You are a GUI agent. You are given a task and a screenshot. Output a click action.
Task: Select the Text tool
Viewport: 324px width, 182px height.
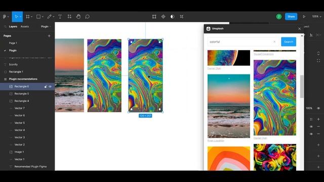tap(60, 17)
